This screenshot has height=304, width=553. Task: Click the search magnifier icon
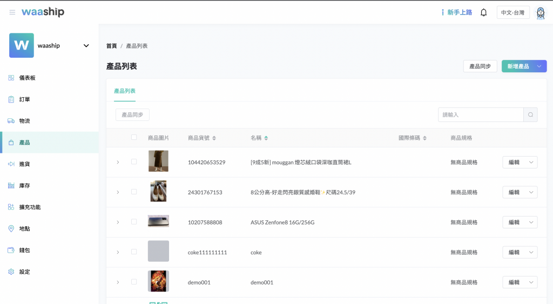coord(530,114)
